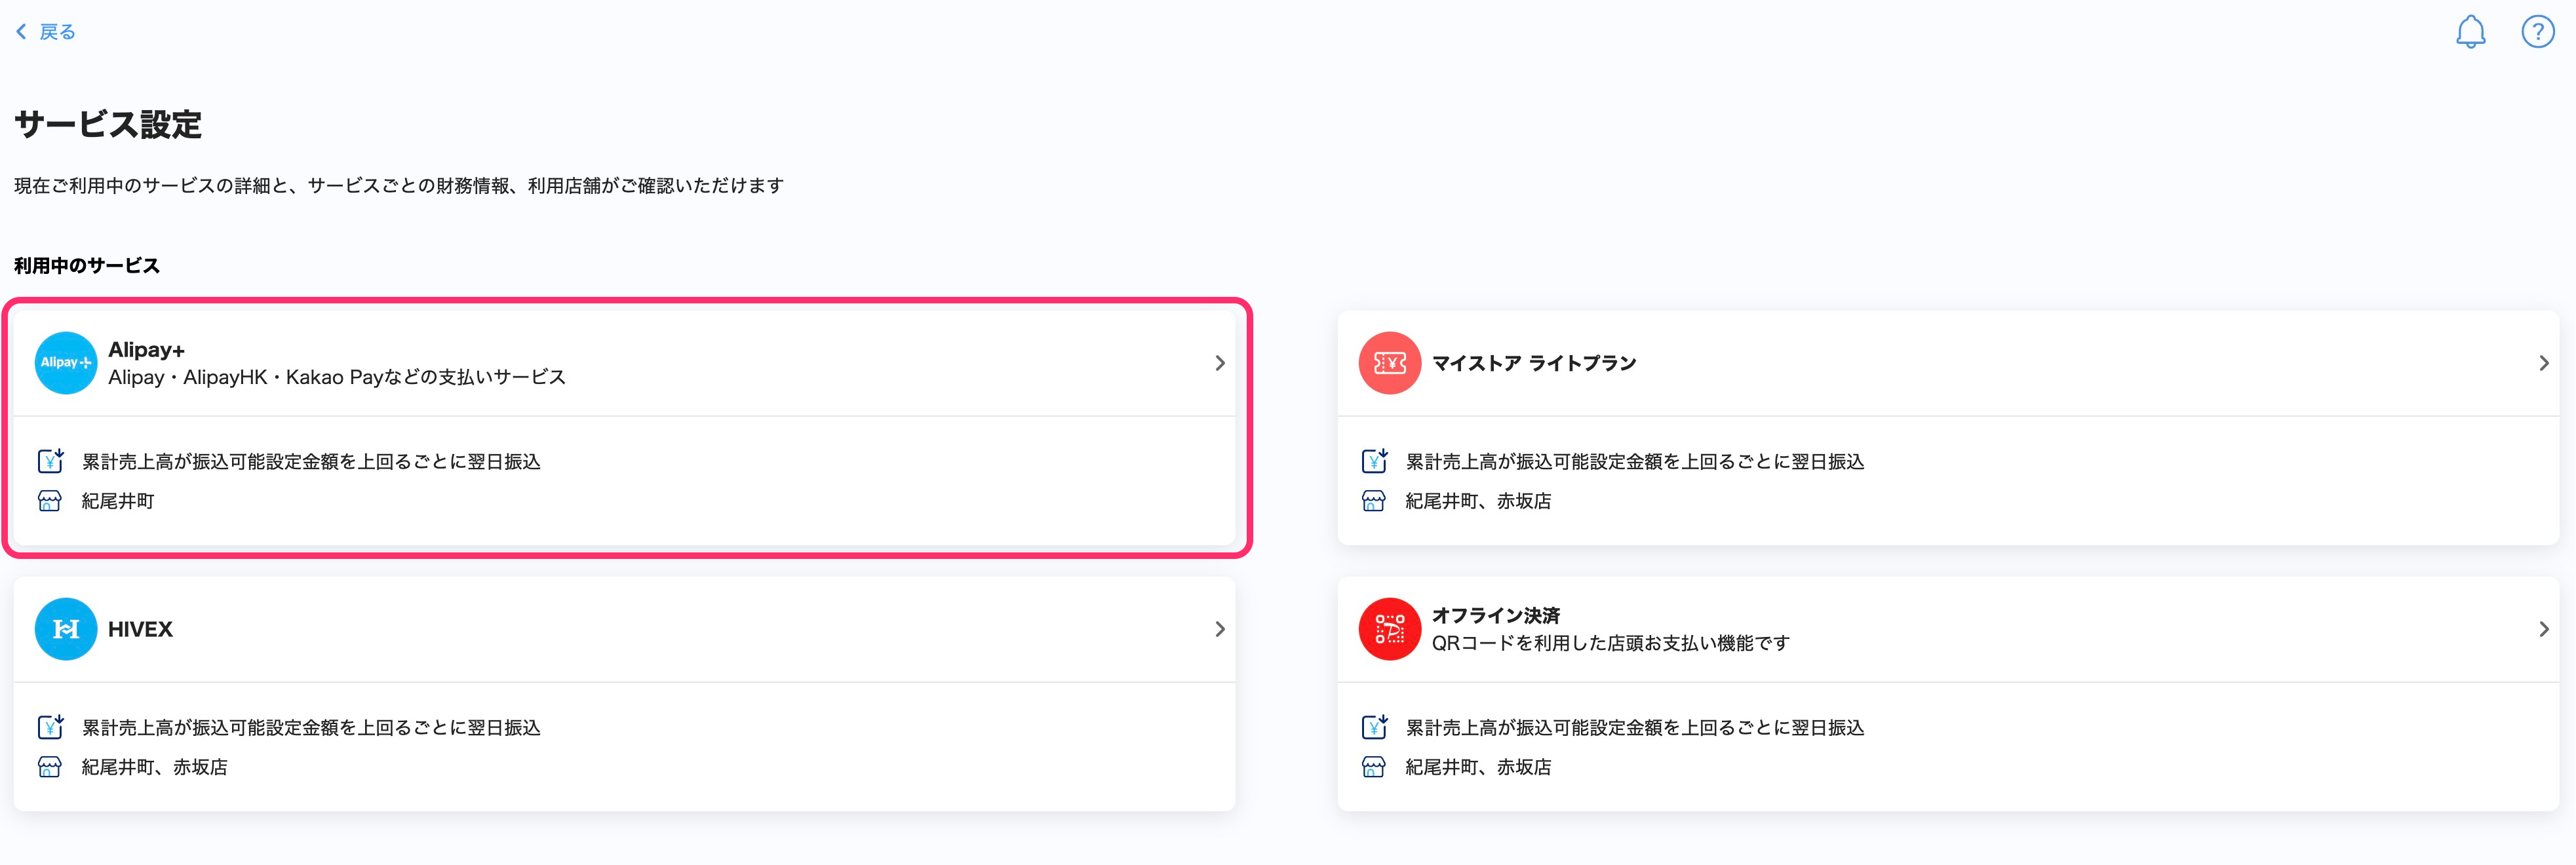Click the オフライン決済 service heading

click(1495, 616)
